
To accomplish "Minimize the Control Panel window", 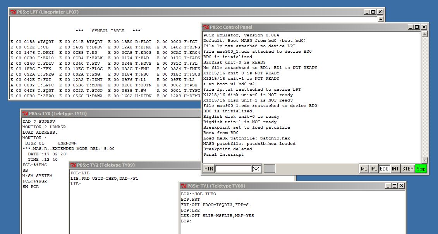I will click(411, 27).
